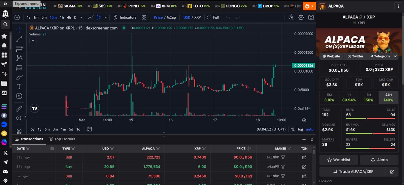
Task: Toggle percent scale on chart
Action: [x=293, y=129]
